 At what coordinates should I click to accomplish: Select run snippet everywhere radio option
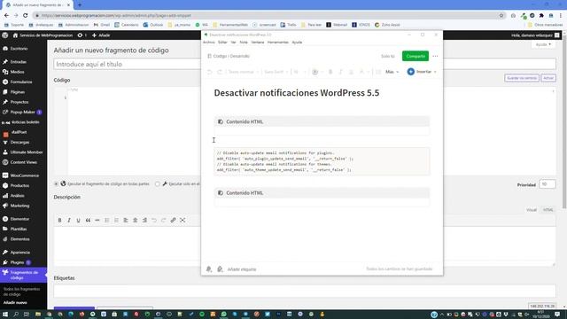point(56,184)
